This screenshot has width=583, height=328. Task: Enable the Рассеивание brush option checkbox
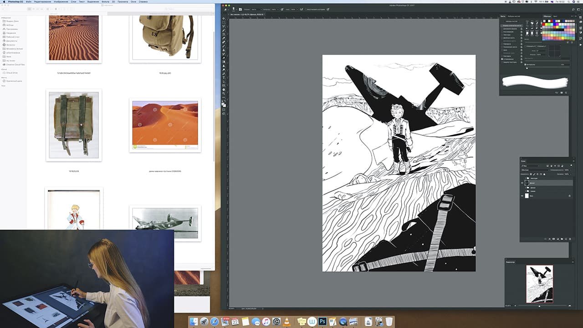pyautogui.click(x=502, y=32)
